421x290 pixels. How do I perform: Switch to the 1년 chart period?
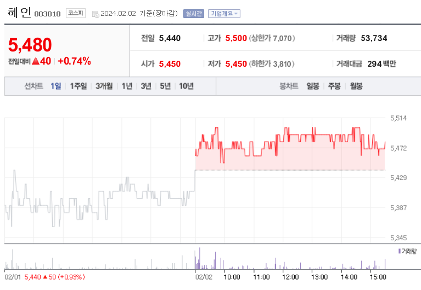[x=127, y=86]
